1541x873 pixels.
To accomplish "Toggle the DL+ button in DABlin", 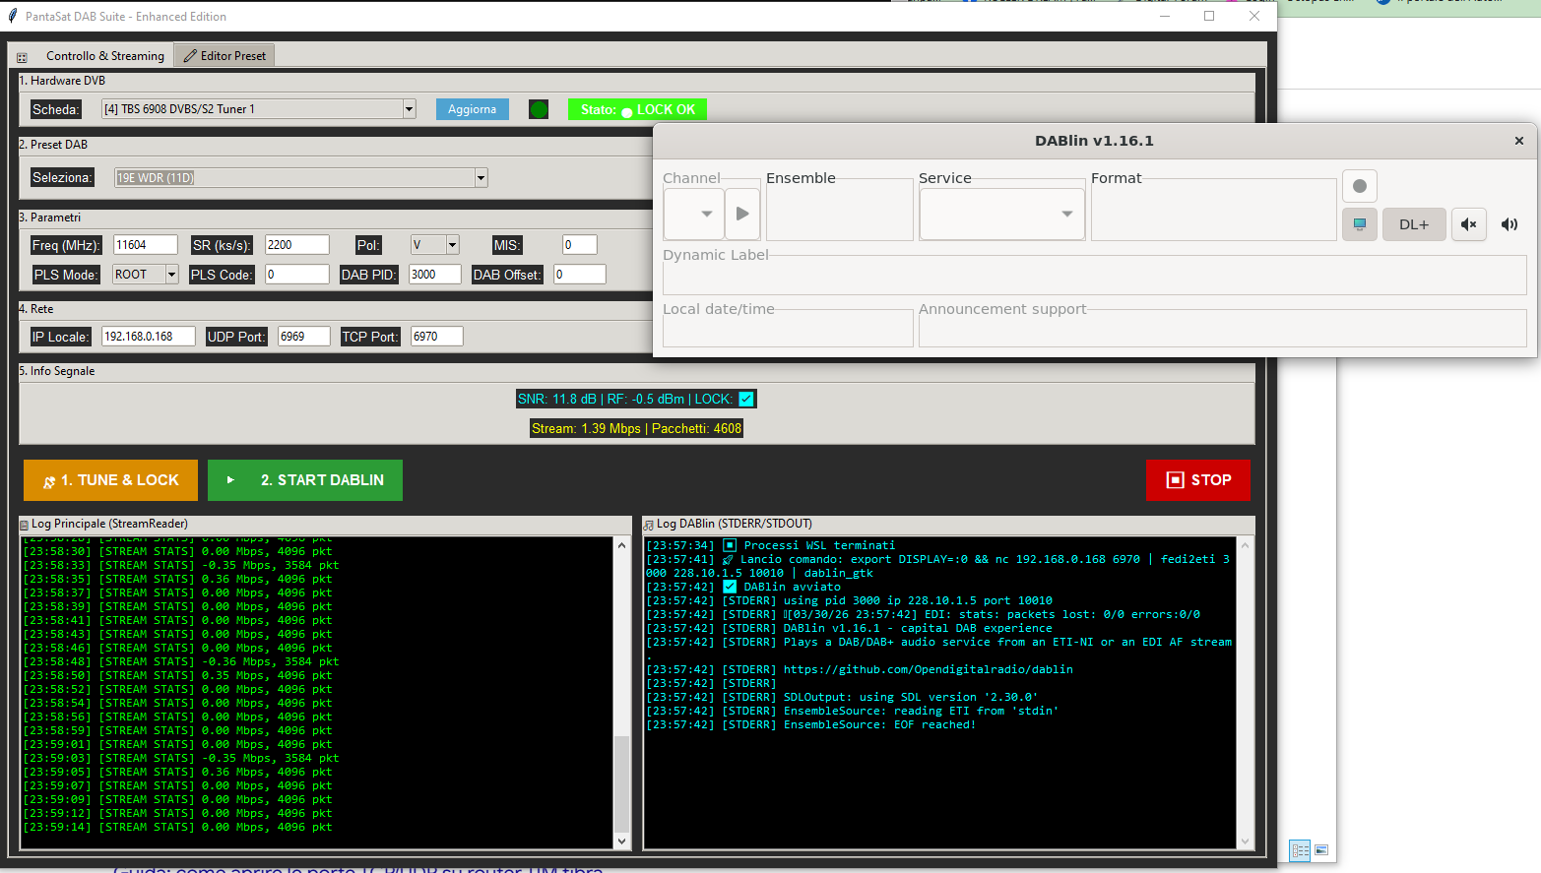I will tap(1414, 224).
